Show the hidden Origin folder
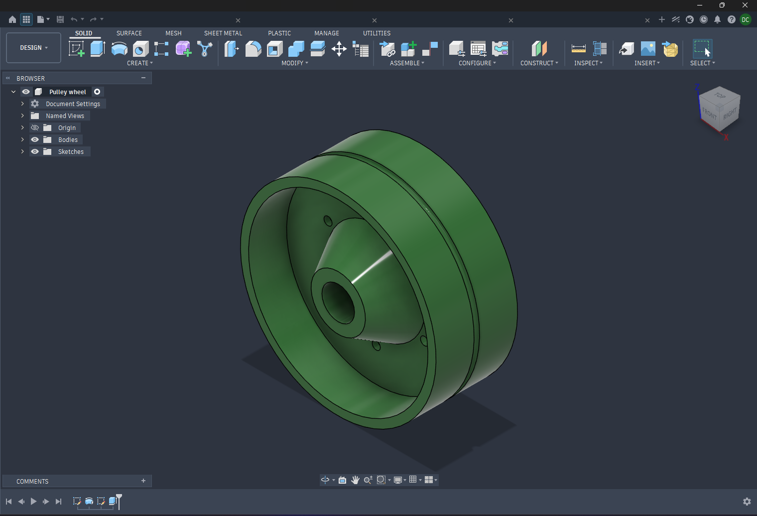The height and width of the screenshot is (516, 757). [x=35, y=128]
